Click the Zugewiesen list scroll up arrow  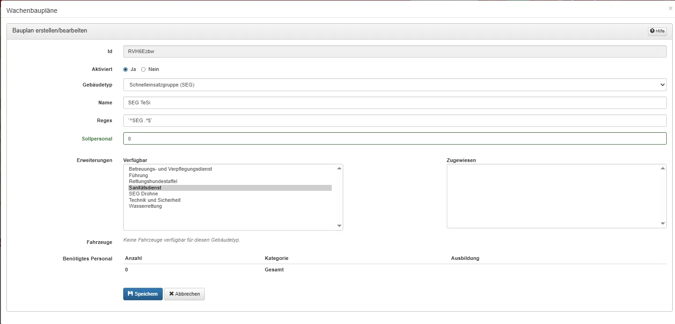pyautogui.click(x=663, y=168)
